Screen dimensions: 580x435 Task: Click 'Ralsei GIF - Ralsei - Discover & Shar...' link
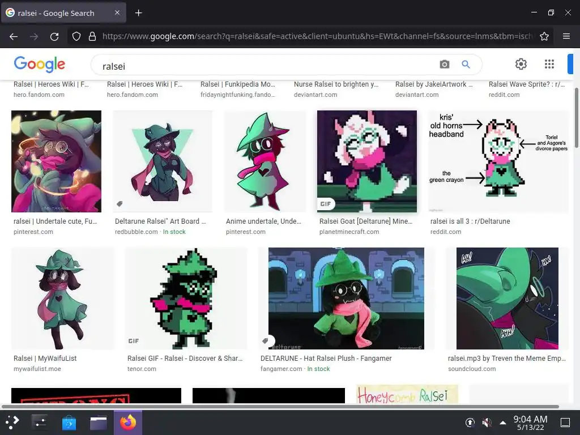click(x=185, y=359)
